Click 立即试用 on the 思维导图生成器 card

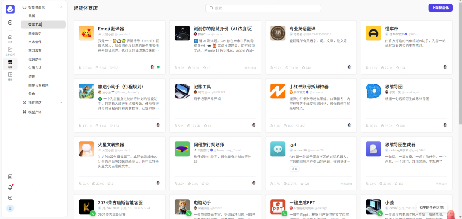(441, 184)
